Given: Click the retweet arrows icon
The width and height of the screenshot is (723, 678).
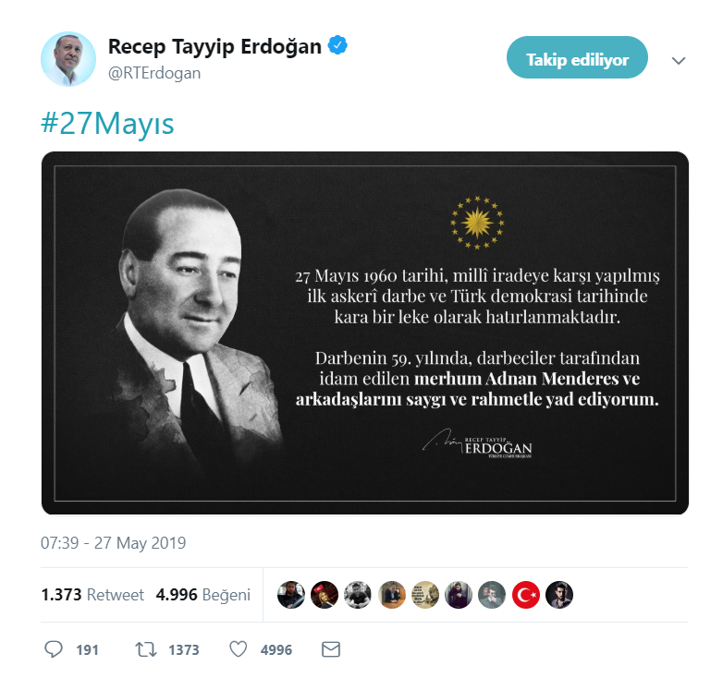Looking at the screenshot, I should click(x=146, y=649).
